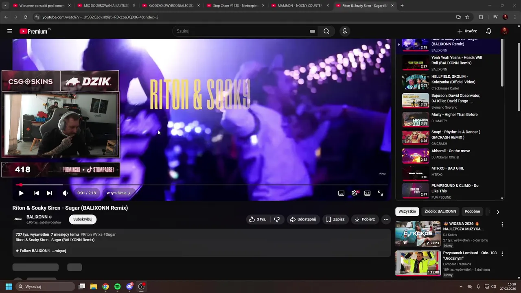Reload the page
The width and height of the screenshot is (521, 293).
[x=25, y=17]
